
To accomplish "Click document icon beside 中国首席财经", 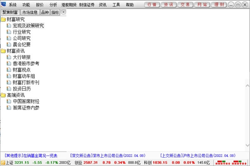I will [9, 102].
